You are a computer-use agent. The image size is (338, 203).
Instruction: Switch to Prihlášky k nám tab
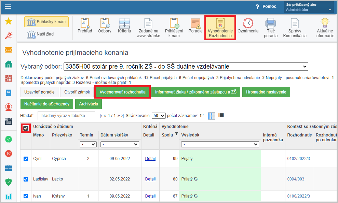(x=46, y=22)
